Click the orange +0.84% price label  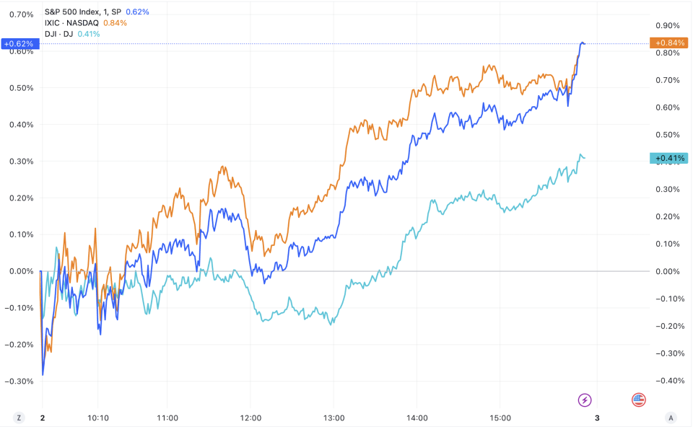click(669, 43)
